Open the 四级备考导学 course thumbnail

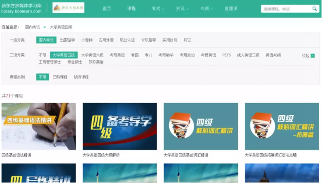point(120,126)
